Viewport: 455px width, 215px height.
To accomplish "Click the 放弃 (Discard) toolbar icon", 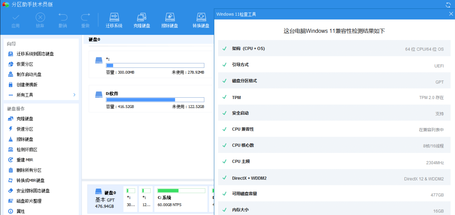I will pyautogui.click(x=40, y=17).
